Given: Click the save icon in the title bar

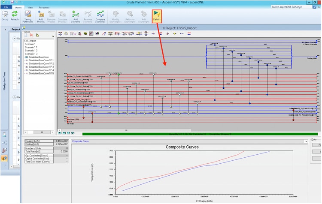Looking at the screenshot, I should (12, 2).
